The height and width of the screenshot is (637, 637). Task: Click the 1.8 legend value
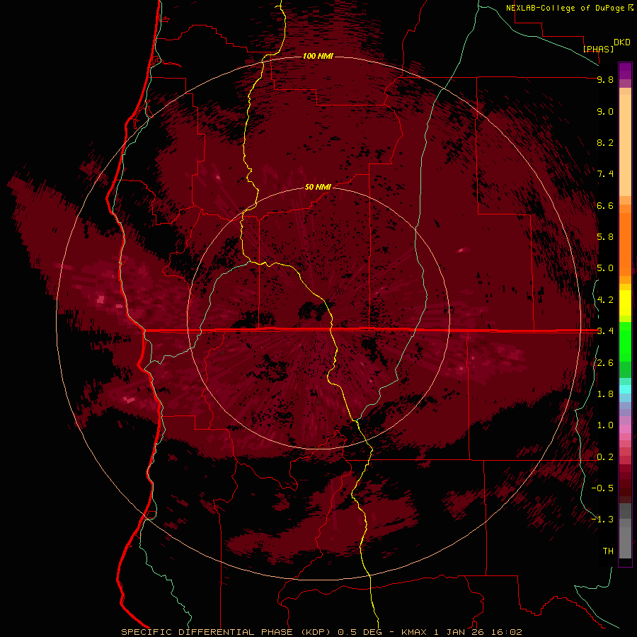tap(605, 394)
